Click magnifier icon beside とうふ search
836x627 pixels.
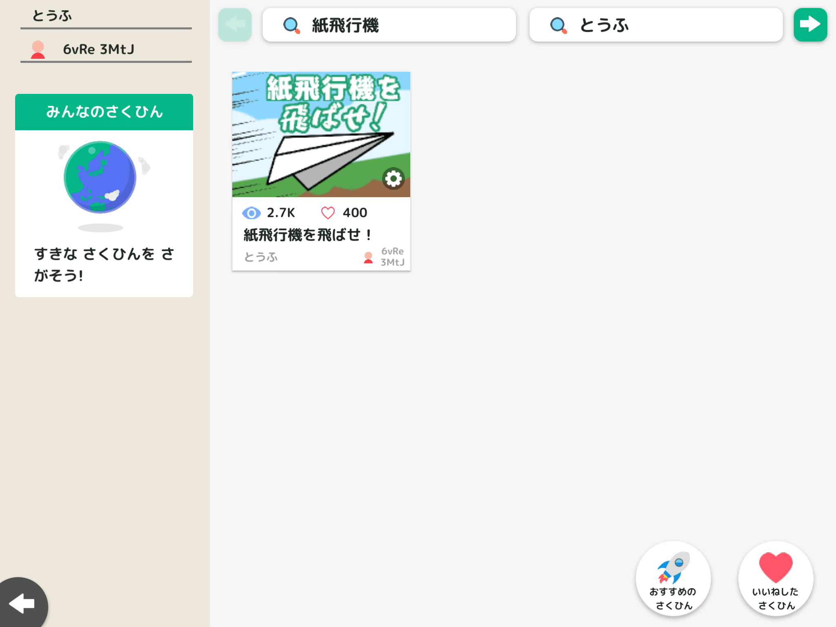(x=558, y=25)
